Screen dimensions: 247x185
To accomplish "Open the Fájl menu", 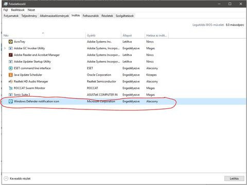I will coord(6,10).
